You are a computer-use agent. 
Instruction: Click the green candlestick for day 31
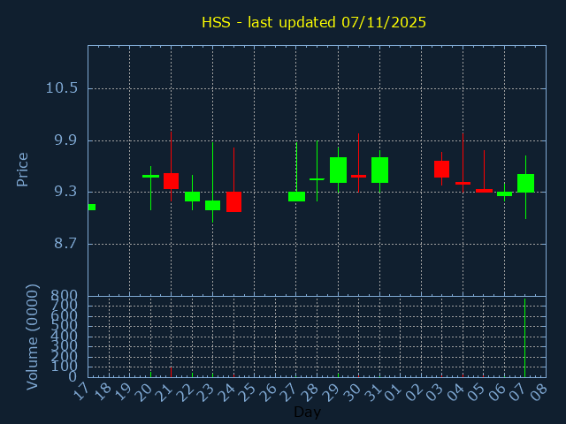coord(379,170)
